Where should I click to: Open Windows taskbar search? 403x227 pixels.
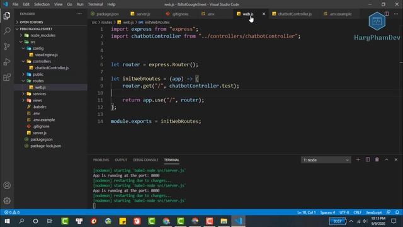(x=21, y=221)
